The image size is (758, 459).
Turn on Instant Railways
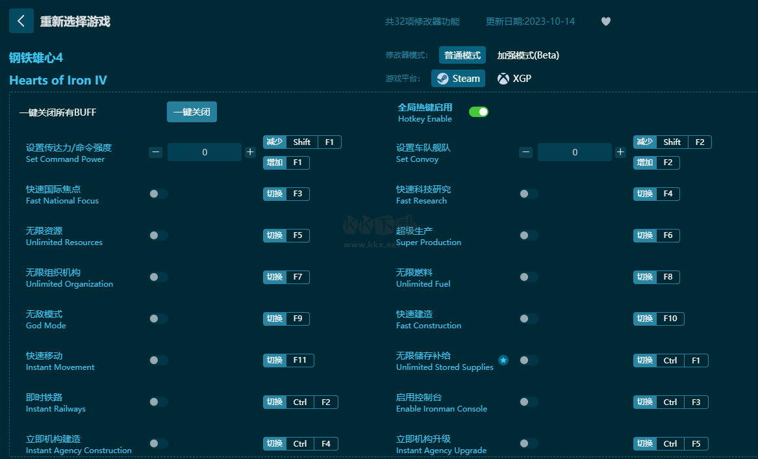coord(158,402)
